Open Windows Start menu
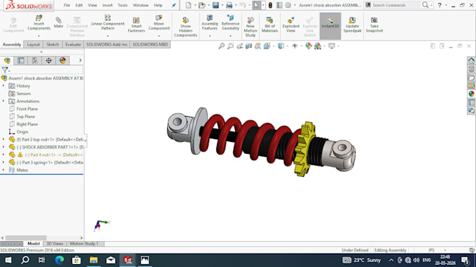 [8, 260]
